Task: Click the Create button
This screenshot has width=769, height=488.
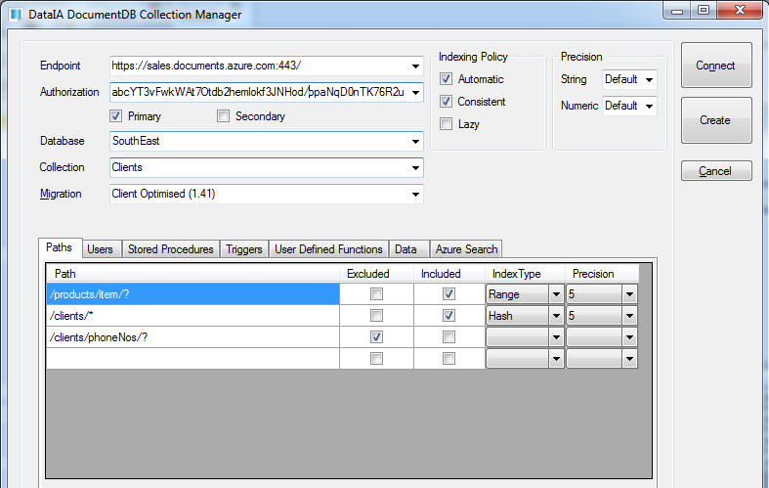Action: [716, 120]
